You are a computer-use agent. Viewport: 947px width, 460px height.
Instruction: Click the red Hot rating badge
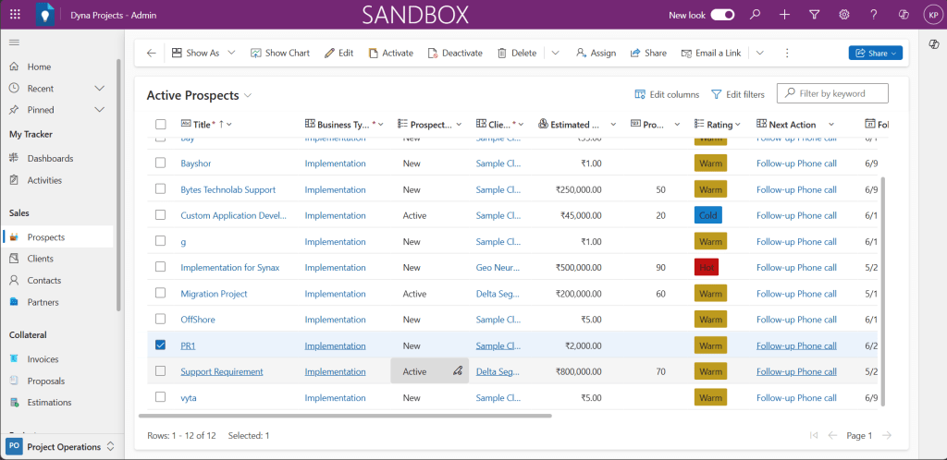pos(706,268)
